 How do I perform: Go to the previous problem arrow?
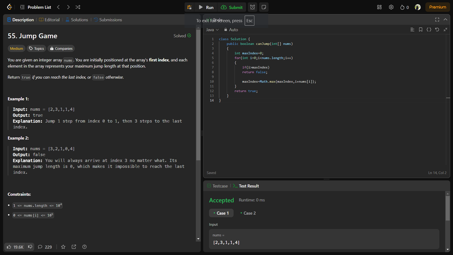coord(58,7)
